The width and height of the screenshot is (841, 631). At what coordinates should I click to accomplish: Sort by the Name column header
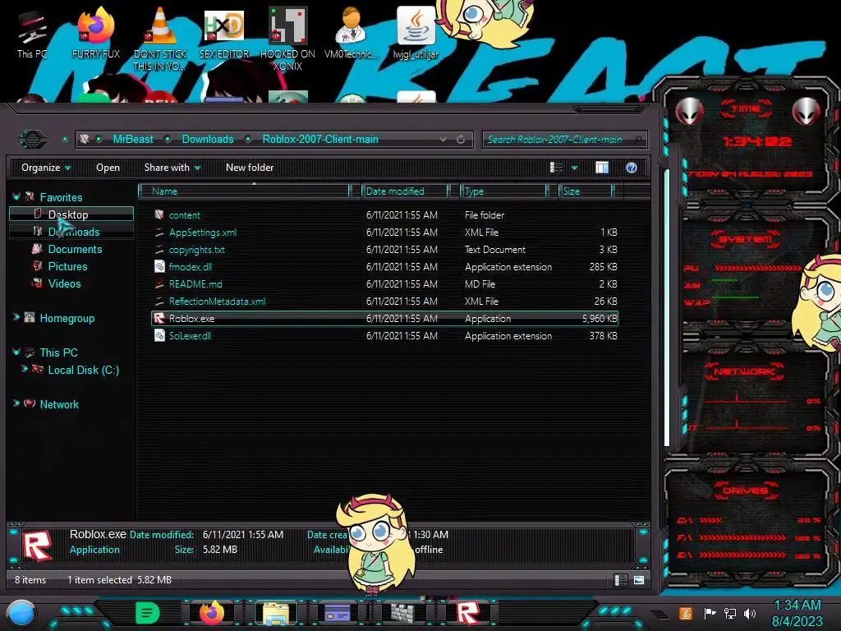pos(244,191)
